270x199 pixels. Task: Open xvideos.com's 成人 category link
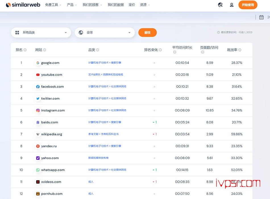[91, 182]
